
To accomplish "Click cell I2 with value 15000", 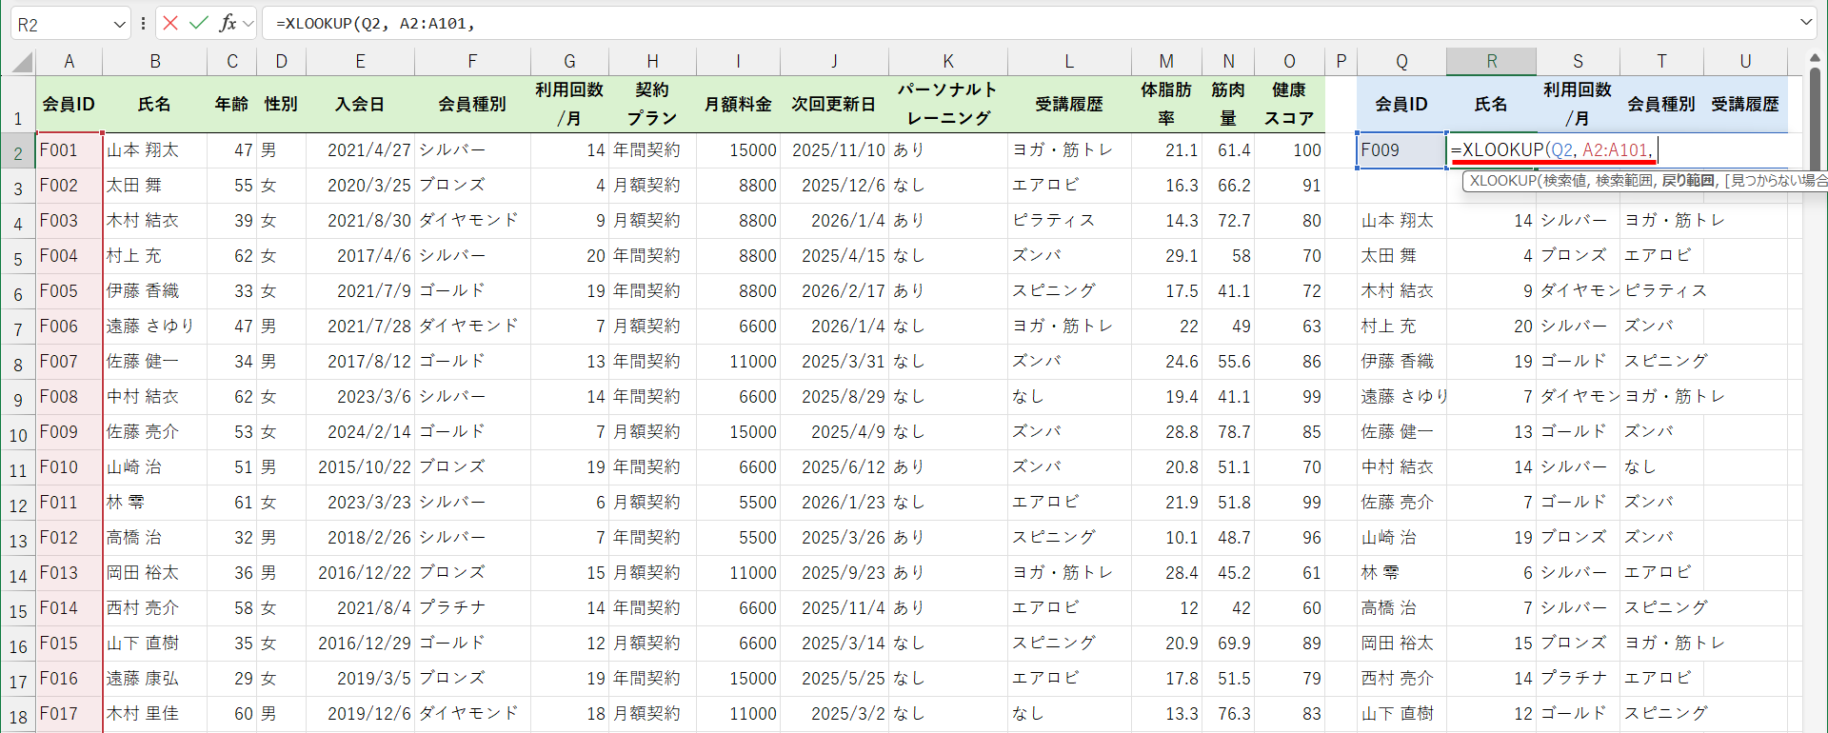I will coord(738,150).
